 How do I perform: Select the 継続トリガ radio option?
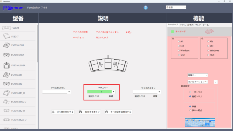190,96
